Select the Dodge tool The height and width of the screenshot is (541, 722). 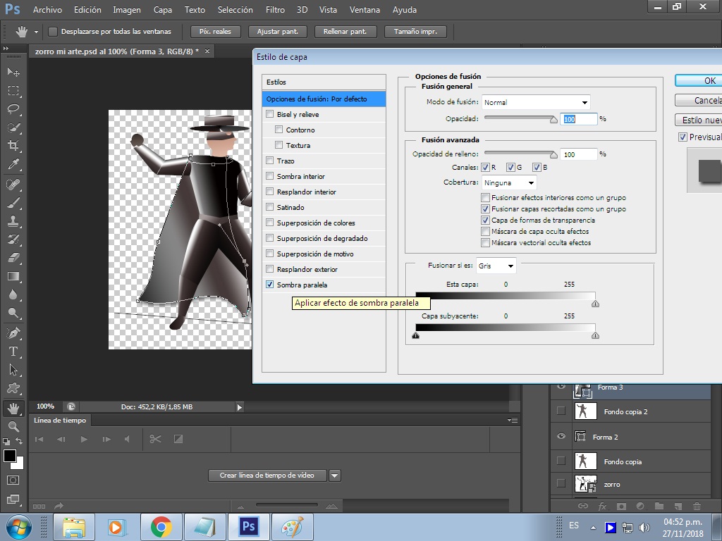pyautogui.click(x=13, y=313)
